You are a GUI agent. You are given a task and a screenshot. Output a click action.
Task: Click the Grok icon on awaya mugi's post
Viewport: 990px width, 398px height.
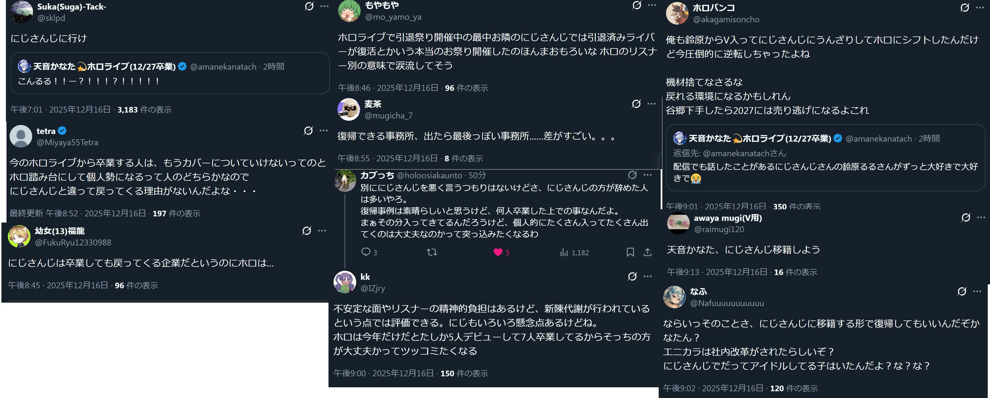tap(965, 217)
